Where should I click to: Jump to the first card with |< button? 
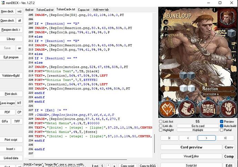169,138
